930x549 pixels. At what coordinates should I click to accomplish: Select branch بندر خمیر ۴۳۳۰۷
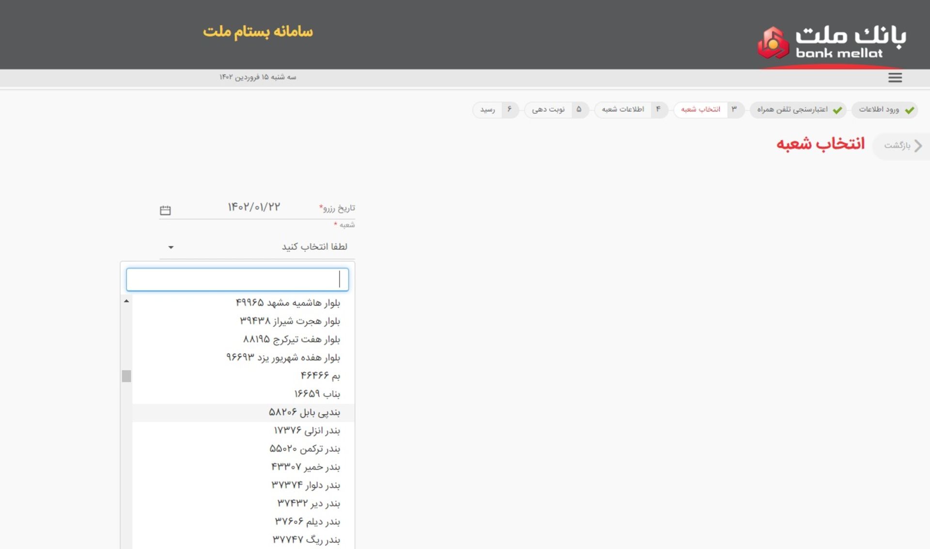[243, 467]
